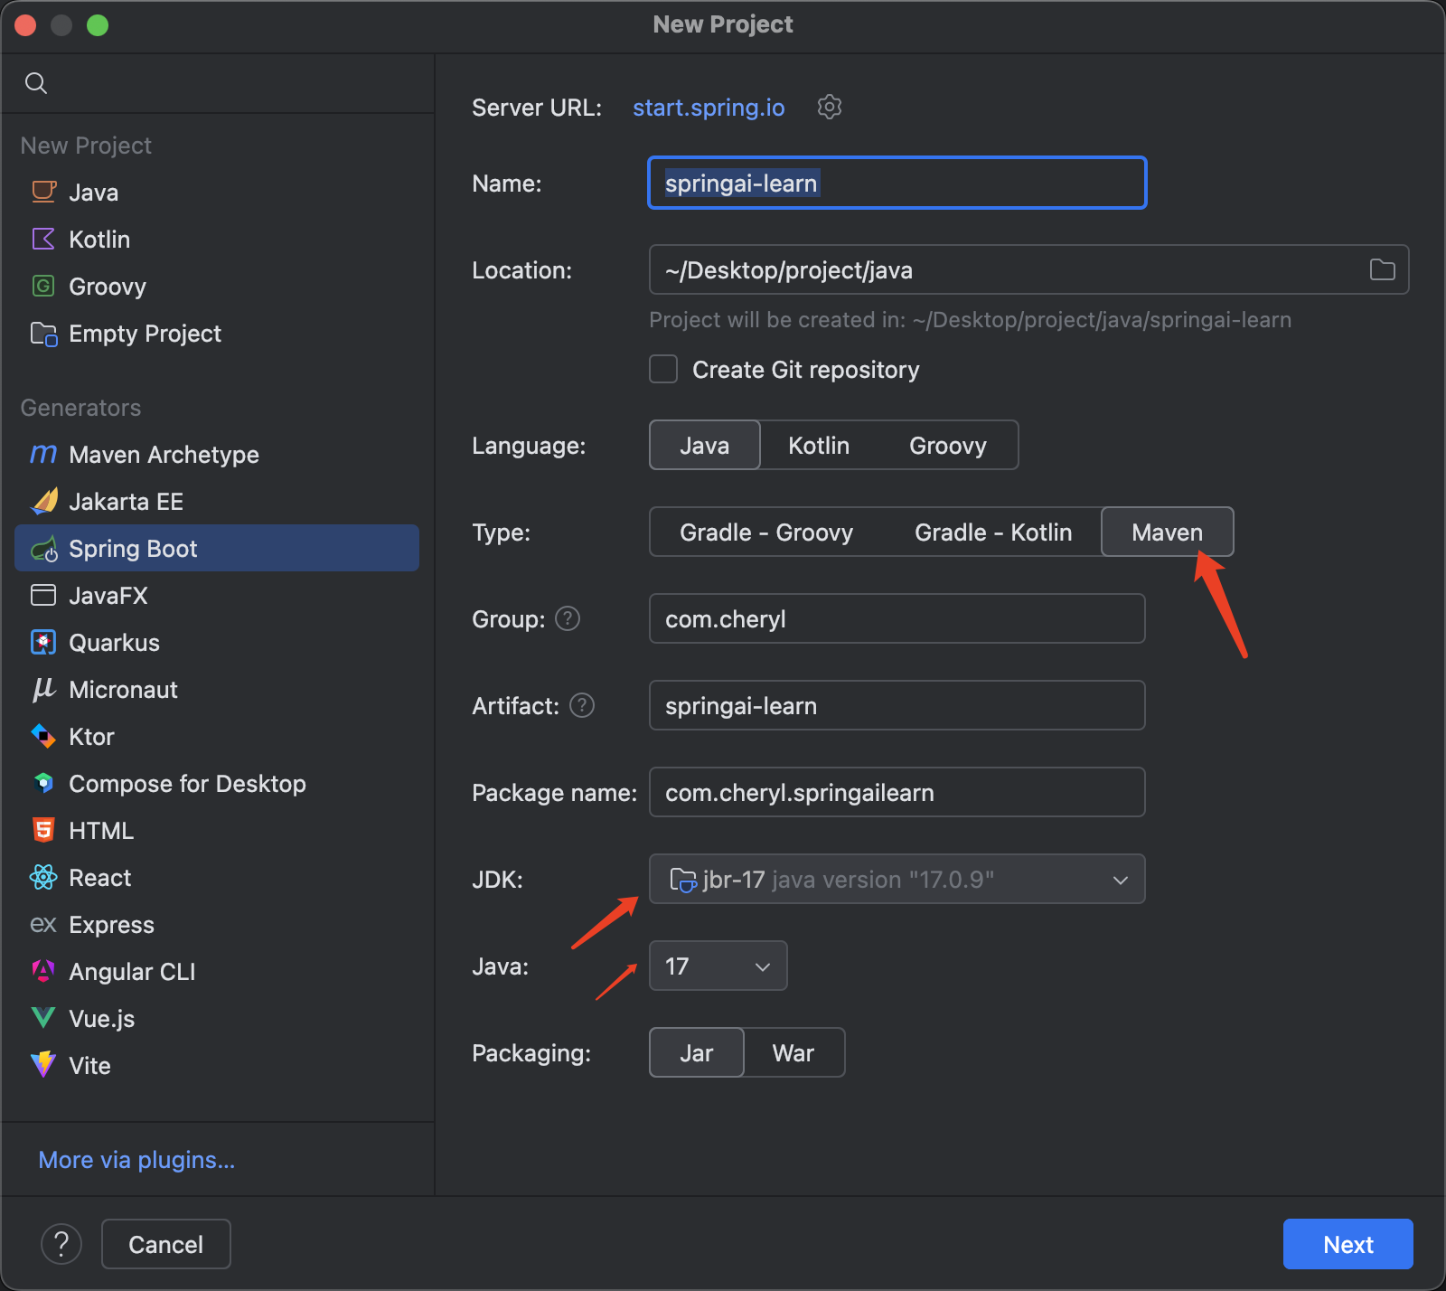
Task: Select Quarkus generator
Action: (x=217, y=642)
